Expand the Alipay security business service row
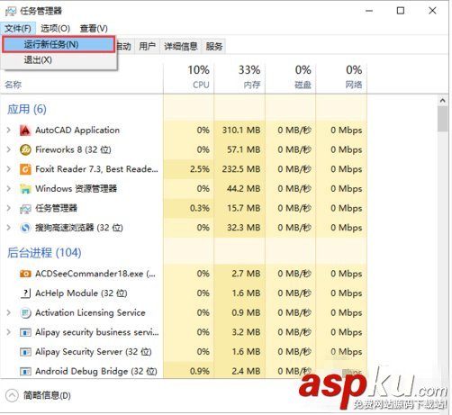Screen dimensions: 452x415 pos(9,332)
